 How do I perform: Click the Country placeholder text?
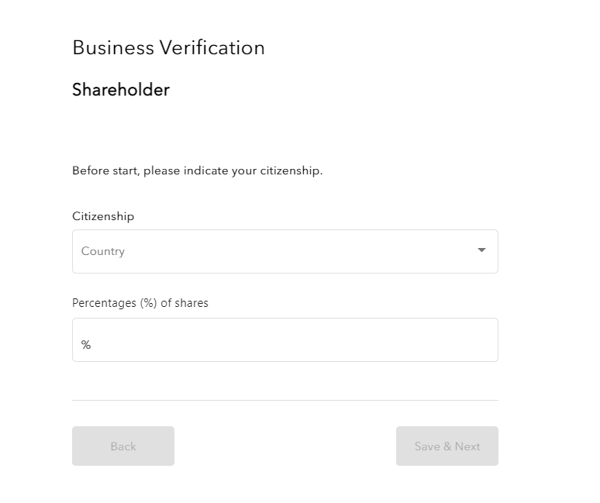pos(103,251)
